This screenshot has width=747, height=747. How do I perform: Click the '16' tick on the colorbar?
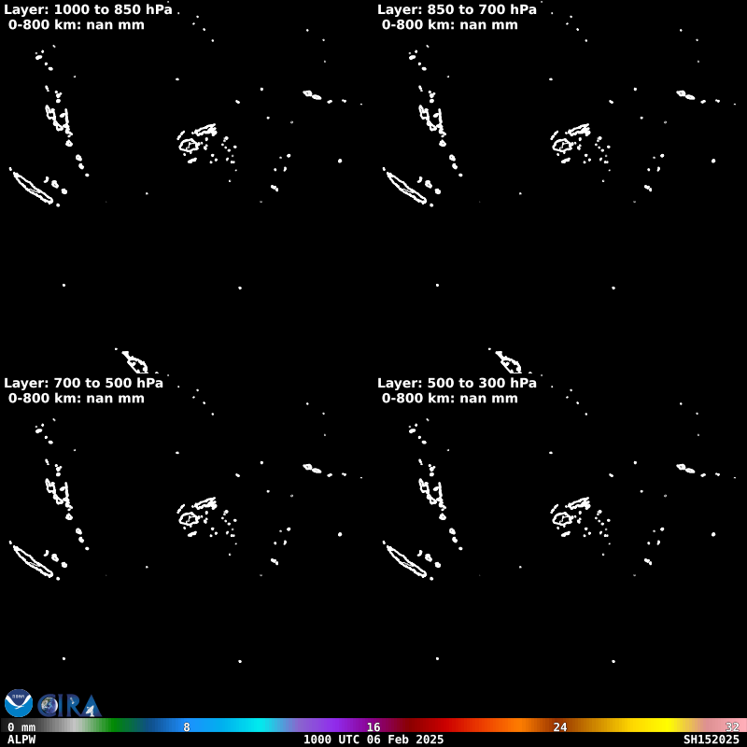coord(373,727)
